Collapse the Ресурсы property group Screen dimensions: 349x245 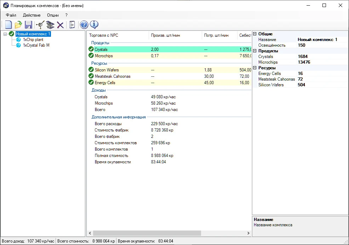click(254, 68)
